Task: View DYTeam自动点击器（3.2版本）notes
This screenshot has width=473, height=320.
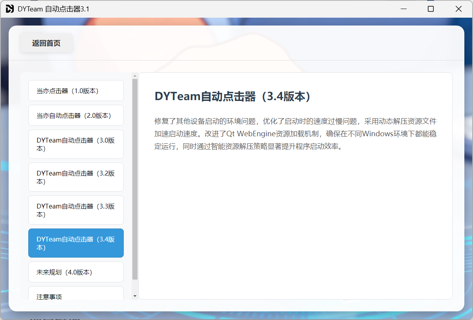Action: 76,177
